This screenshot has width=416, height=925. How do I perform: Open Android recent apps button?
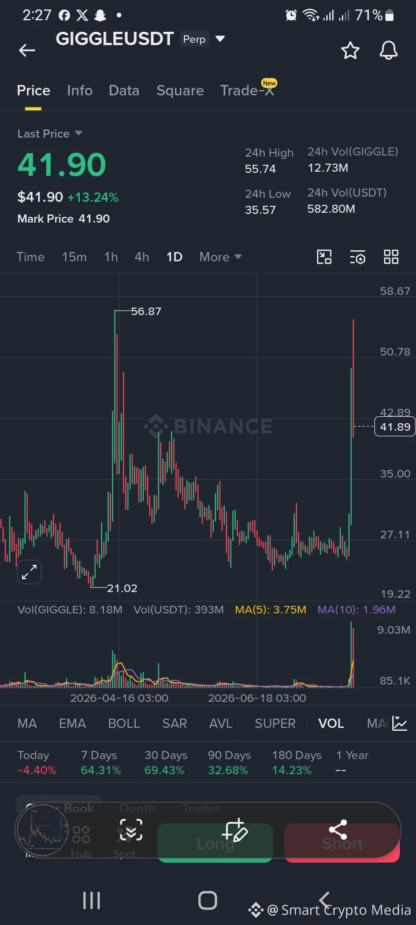click(91, 900)
